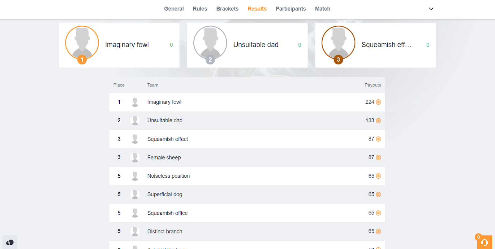Click Distinct branch team name
This screenshot has width=495, height=249.
click(165, 231)
